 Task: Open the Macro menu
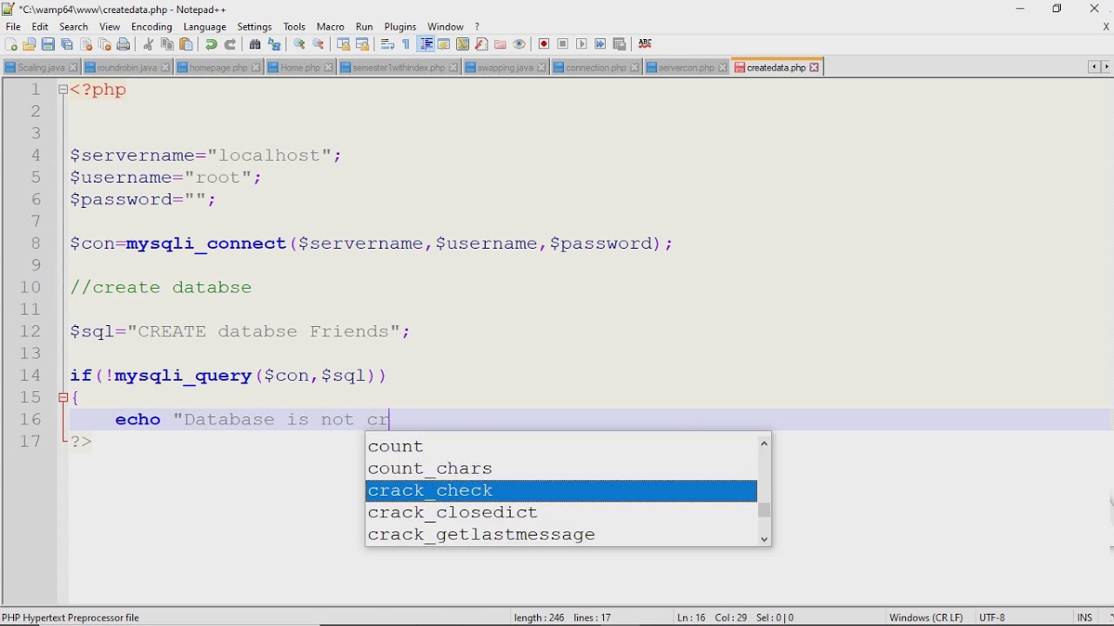pos(331,27)
